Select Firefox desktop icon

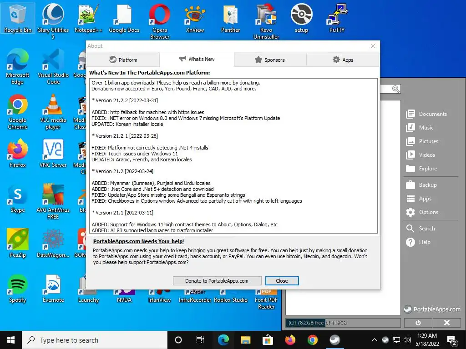[18, 154]
